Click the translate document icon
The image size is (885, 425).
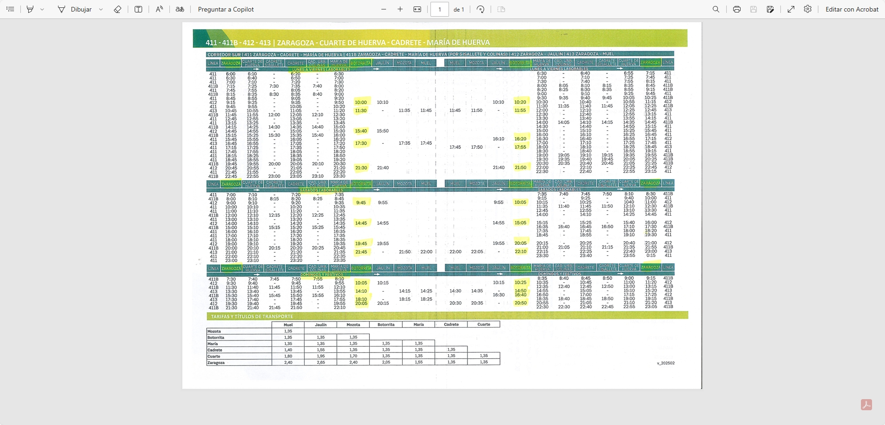click(x=180, y=9)
